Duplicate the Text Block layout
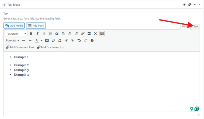Image resolution: width=204 pixels, height=119 pixels. [189, 5]
